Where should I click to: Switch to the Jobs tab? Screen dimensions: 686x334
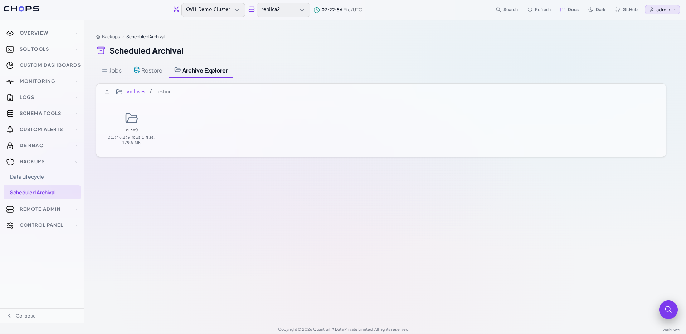pos(112,70)
